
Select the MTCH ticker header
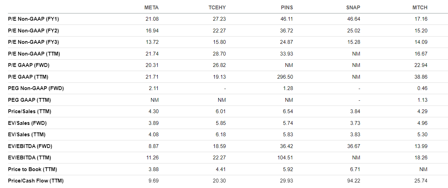[420, 8]
